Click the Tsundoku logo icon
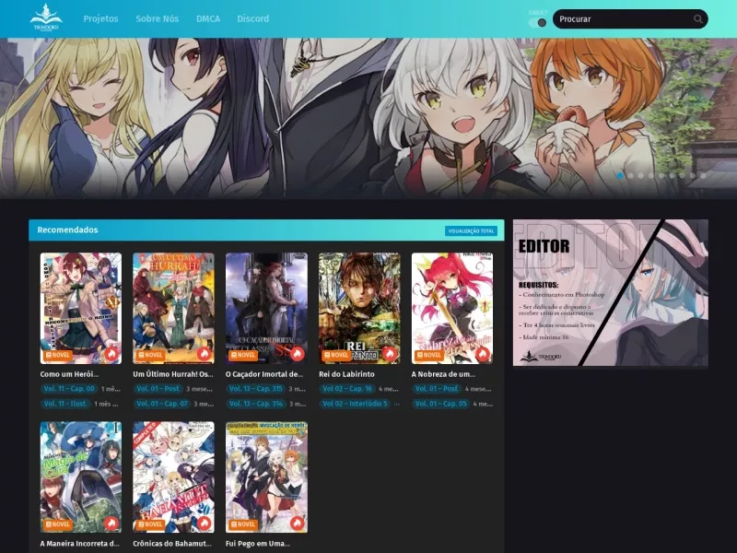Screen dimensions: 737x553 coord(45,18)
